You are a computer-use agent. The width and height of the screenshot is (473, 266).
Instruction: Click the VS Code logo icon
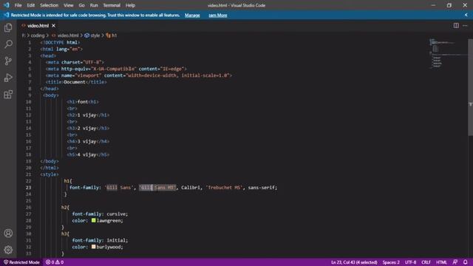(7, 5)
